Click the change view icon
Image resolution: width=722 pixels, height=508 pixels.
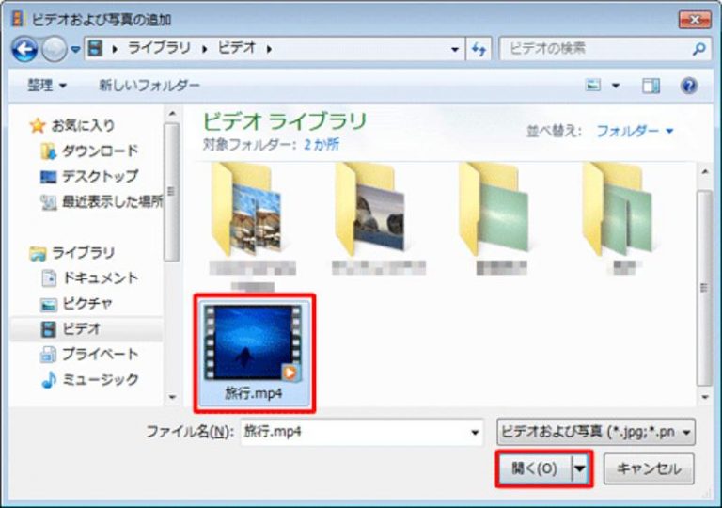(x=593, y=86)
